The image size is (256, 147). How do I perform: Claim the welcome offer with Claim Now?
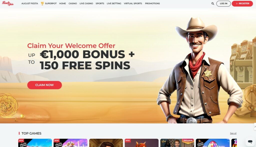tap(44, 85)
